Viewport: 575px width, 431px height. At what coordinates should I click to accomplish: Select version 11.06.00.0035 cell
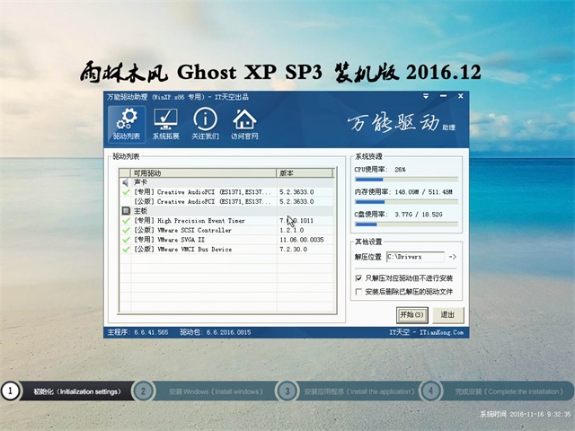(302, 240)
